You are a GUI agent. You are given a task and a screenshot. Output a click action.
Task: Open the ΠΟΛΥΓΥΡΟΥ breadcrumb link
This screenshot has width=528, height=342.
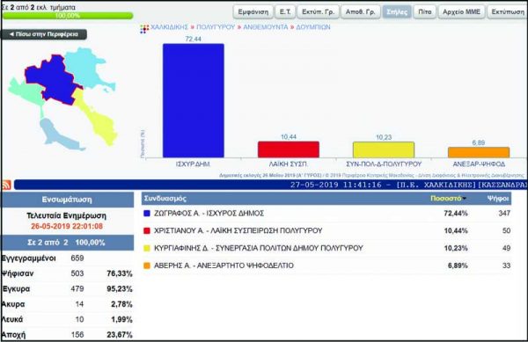pos(216,27)
